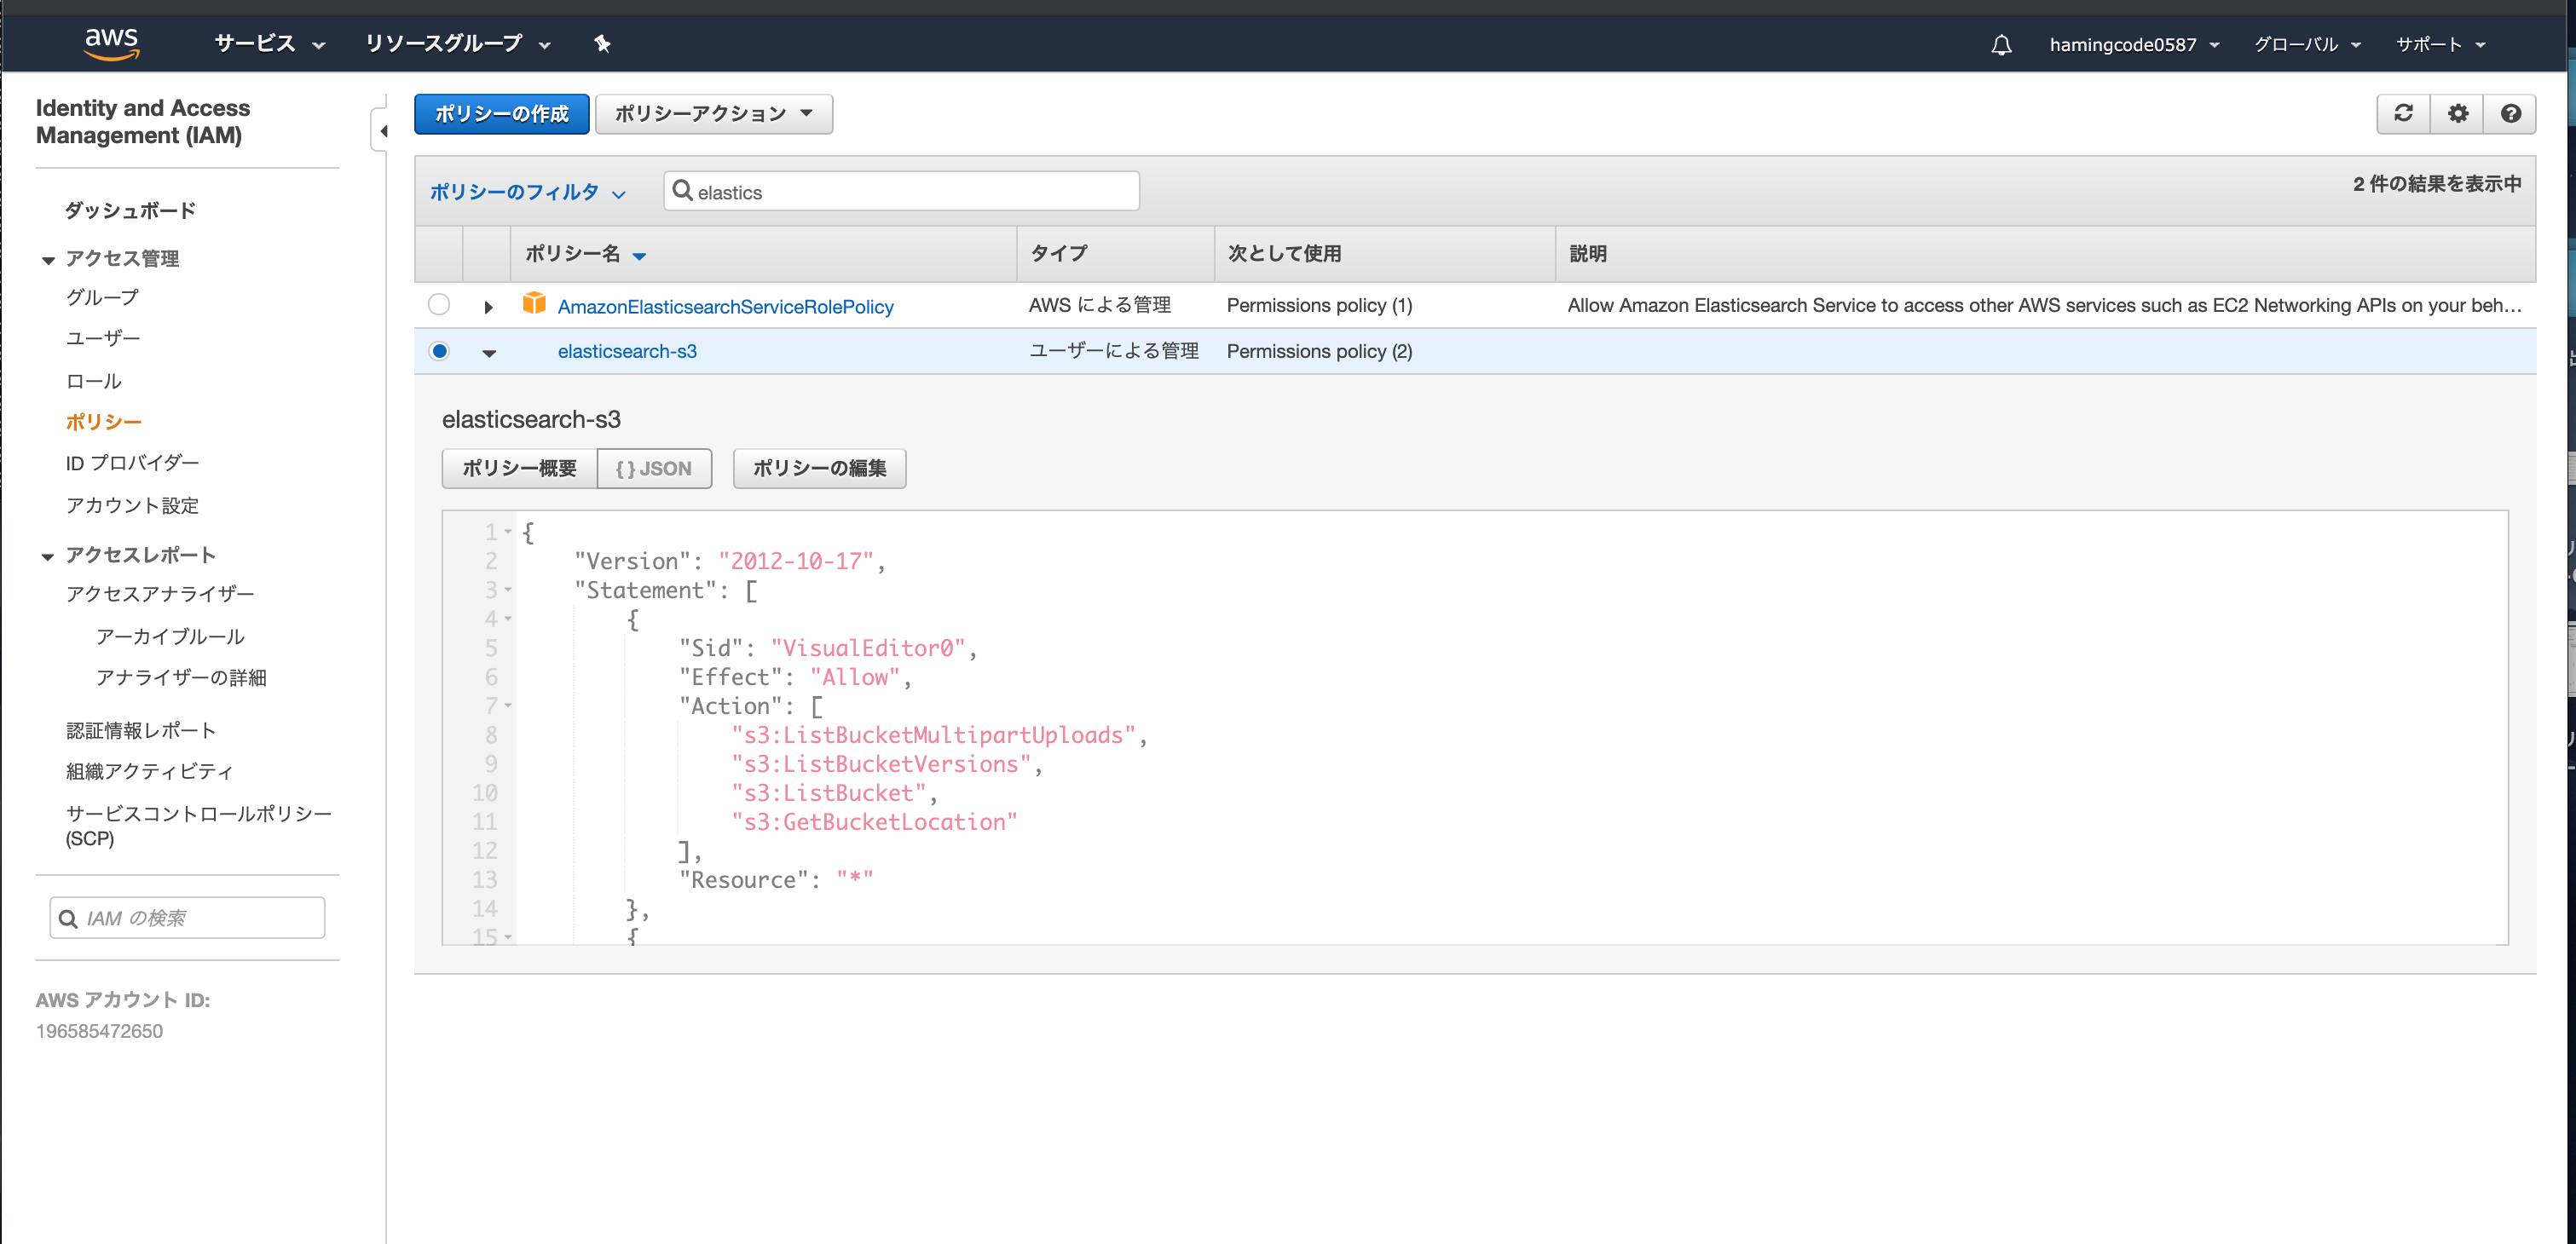The width and height of the screenshot is (2576, 1244).
Task: Click "s3:GetBucketLocation" in the JSON
Action: pos(874,821)
